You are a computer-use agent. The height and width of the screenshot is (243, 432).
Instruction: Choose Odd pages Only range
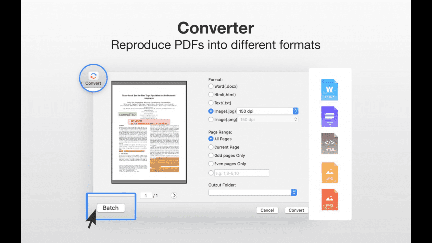point(211,155)
